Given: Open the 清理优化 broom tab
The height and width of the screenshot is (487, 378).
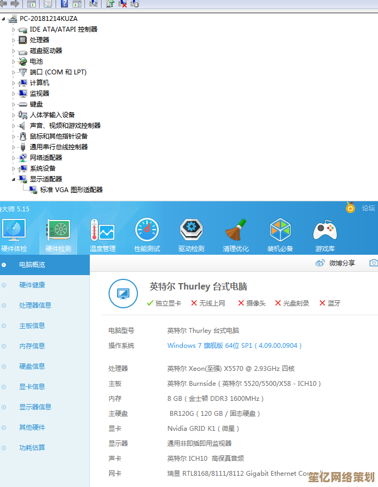Looking at the screenshot, I should (x=236, y=235).
